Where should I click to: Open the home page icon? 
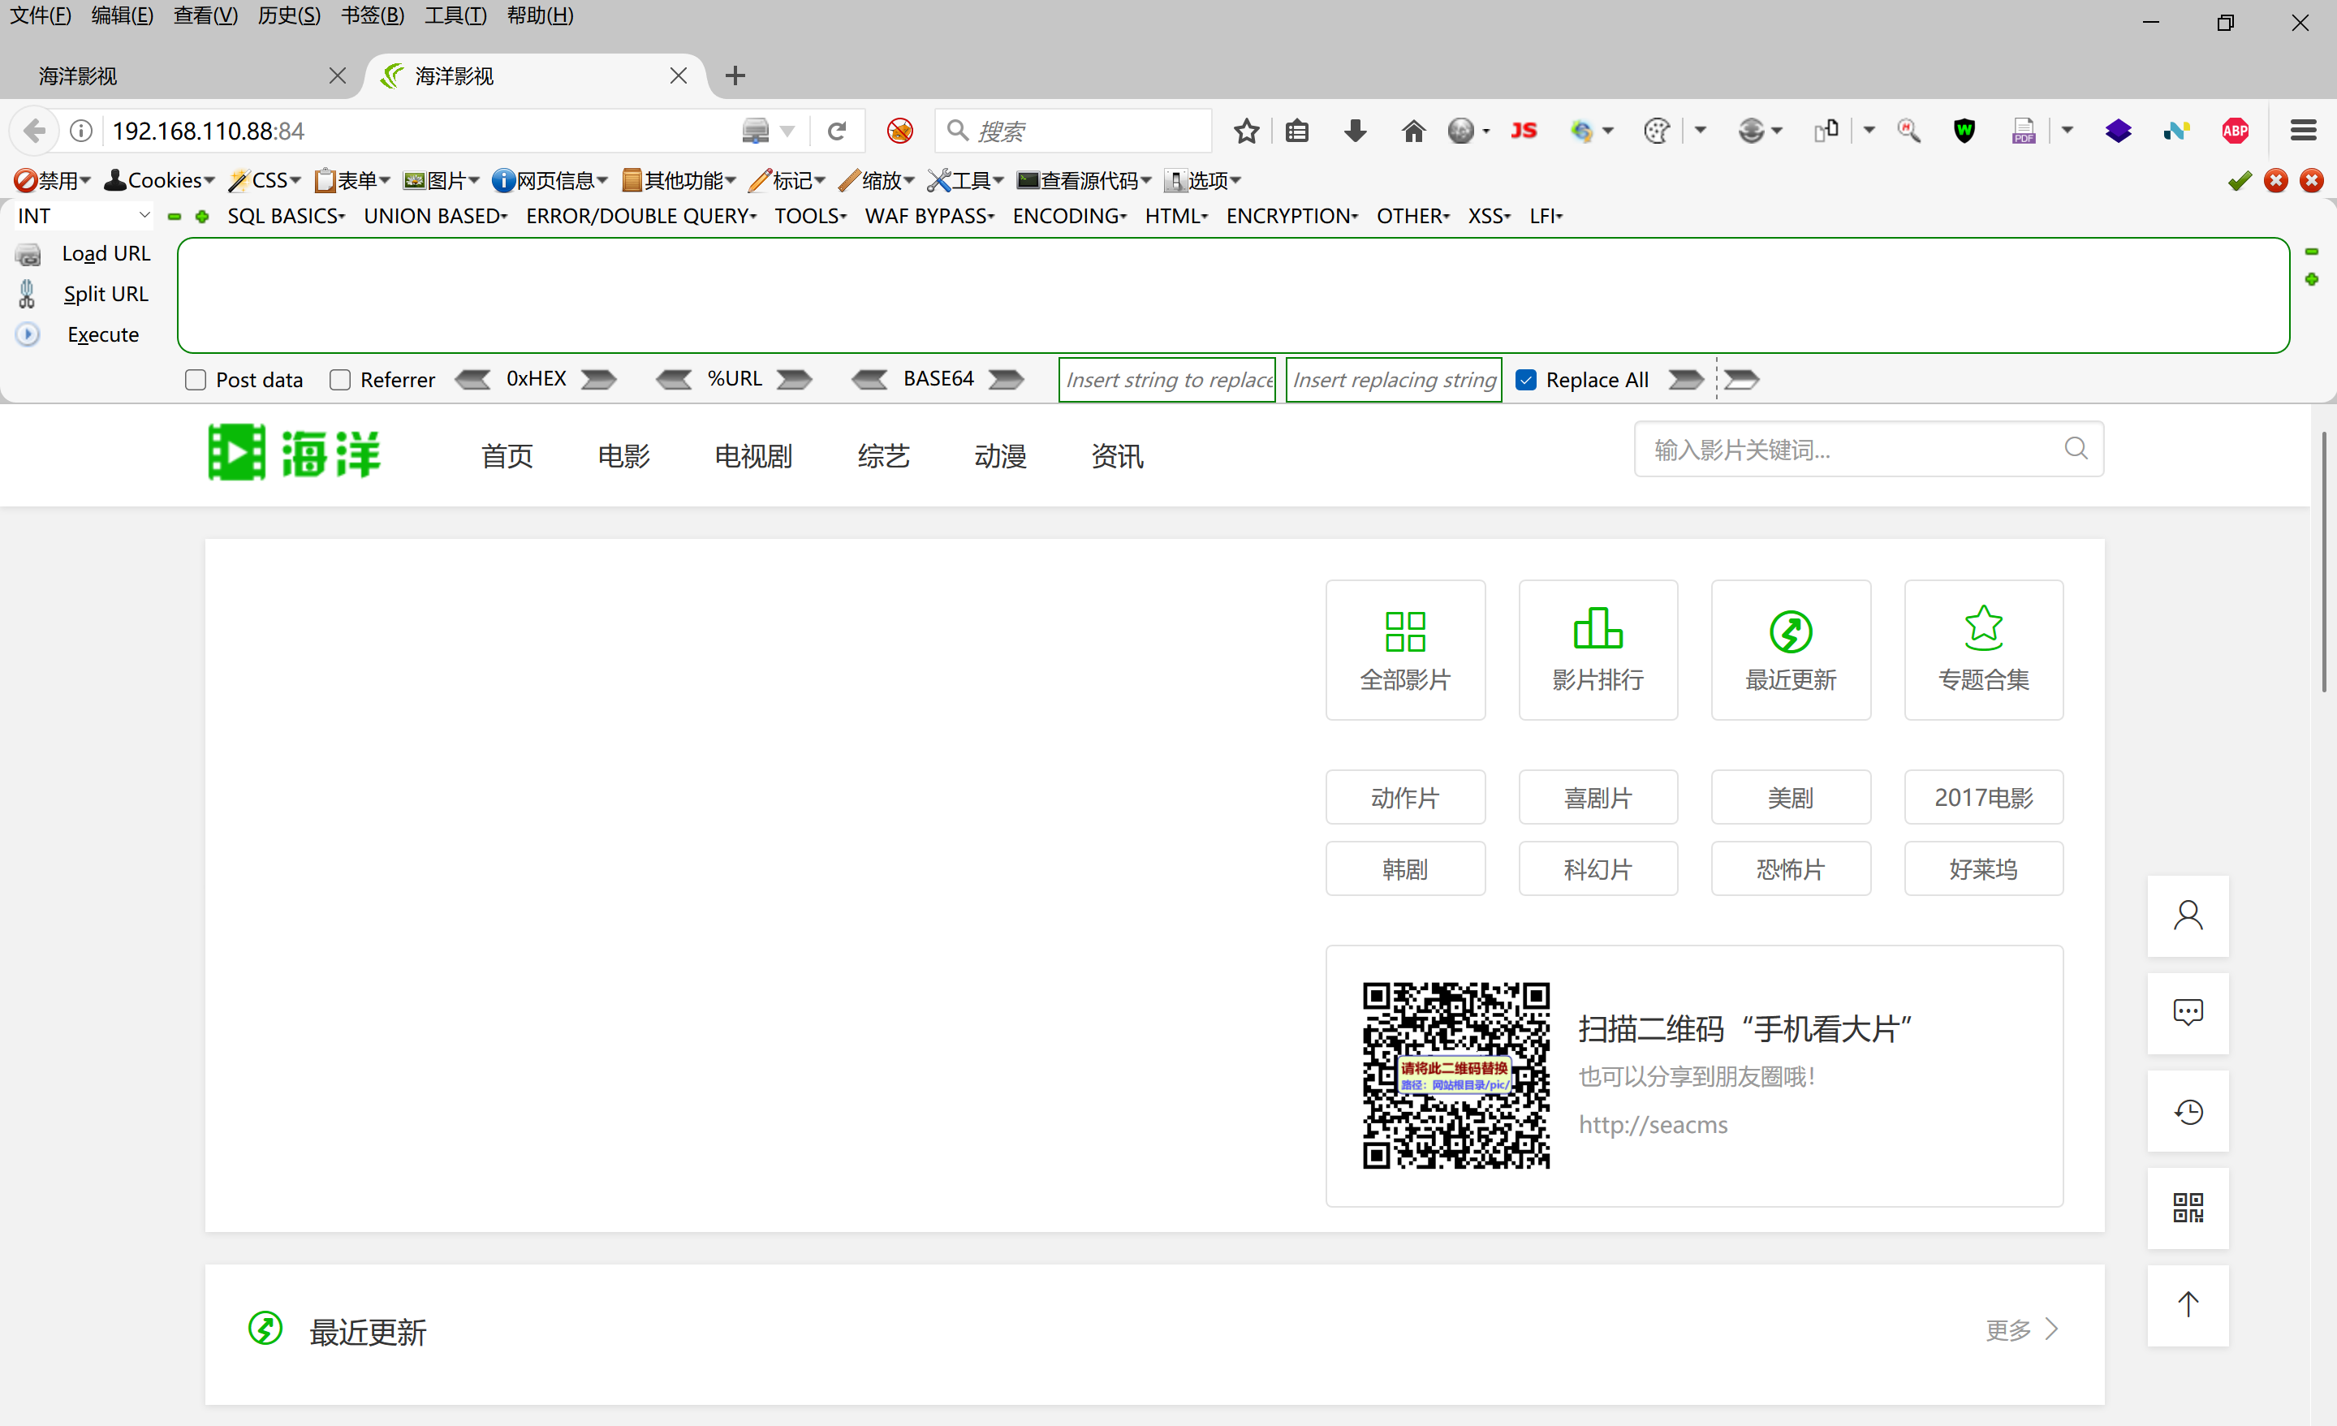click(1413, 131)
